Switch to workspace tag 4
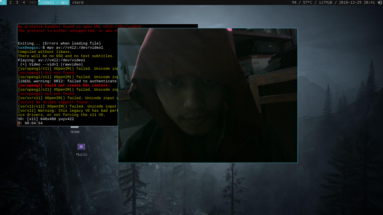The width and height of the screenshot is (383, 215). 24,3
